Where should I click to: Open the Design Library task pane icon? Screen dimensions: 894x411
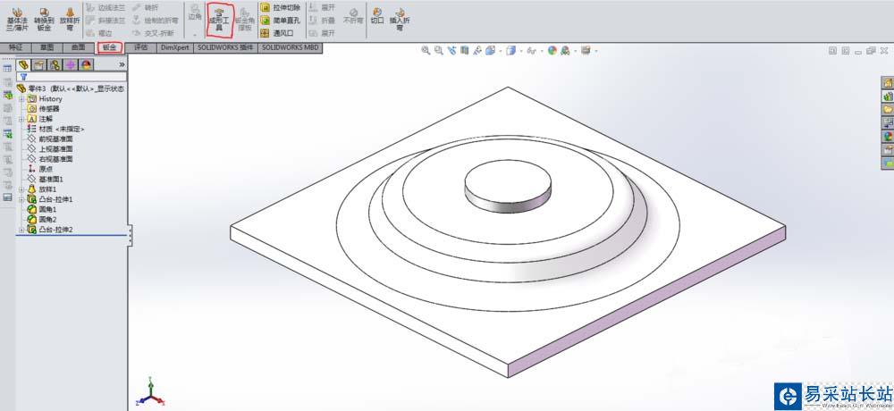(x=887, y=96)
